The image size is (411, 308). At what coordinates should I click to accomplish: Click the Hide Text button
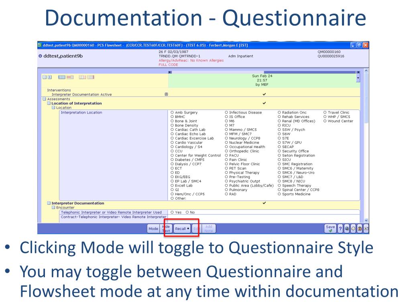tap(166, 229)
